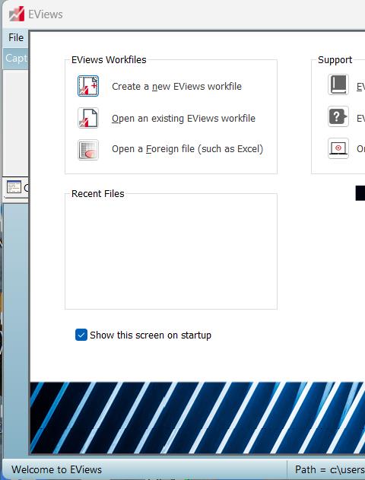The width and height of the screenshot is (365, 480).
Task: Click the question mark help icon under Support
Action: click(338, 116)
